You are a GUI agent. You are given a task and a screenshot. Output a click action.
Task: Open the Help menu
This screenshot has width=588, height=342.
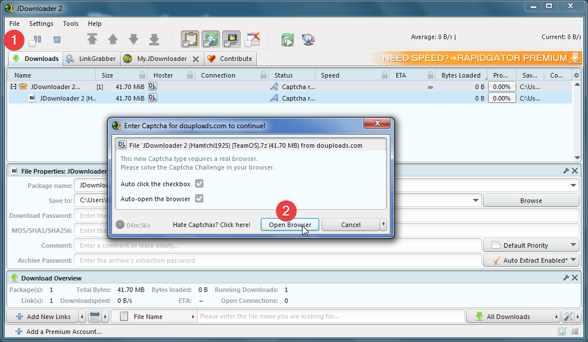95,24
